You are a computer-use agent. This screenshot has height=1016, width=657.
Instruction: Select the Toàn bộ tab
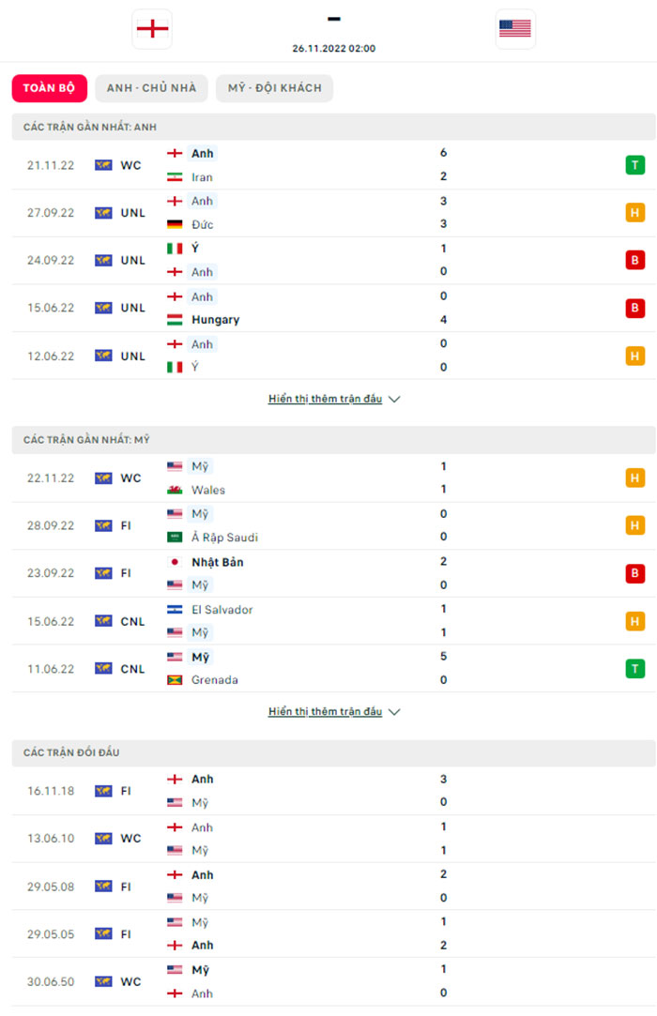point(49,88)
